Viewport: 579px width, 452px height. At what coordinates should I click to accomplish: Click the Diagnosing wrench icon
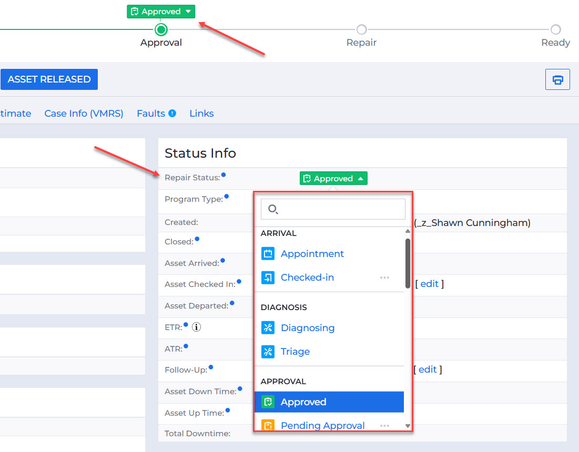[268, 328]
